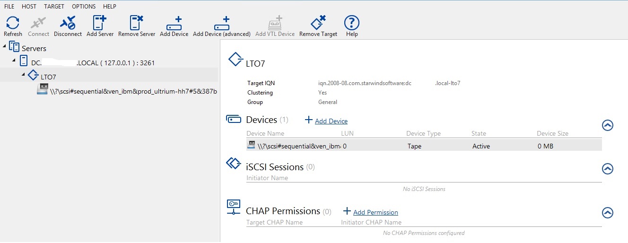Collapse the DC server tree node
The image size is (628, 243).
14,61
